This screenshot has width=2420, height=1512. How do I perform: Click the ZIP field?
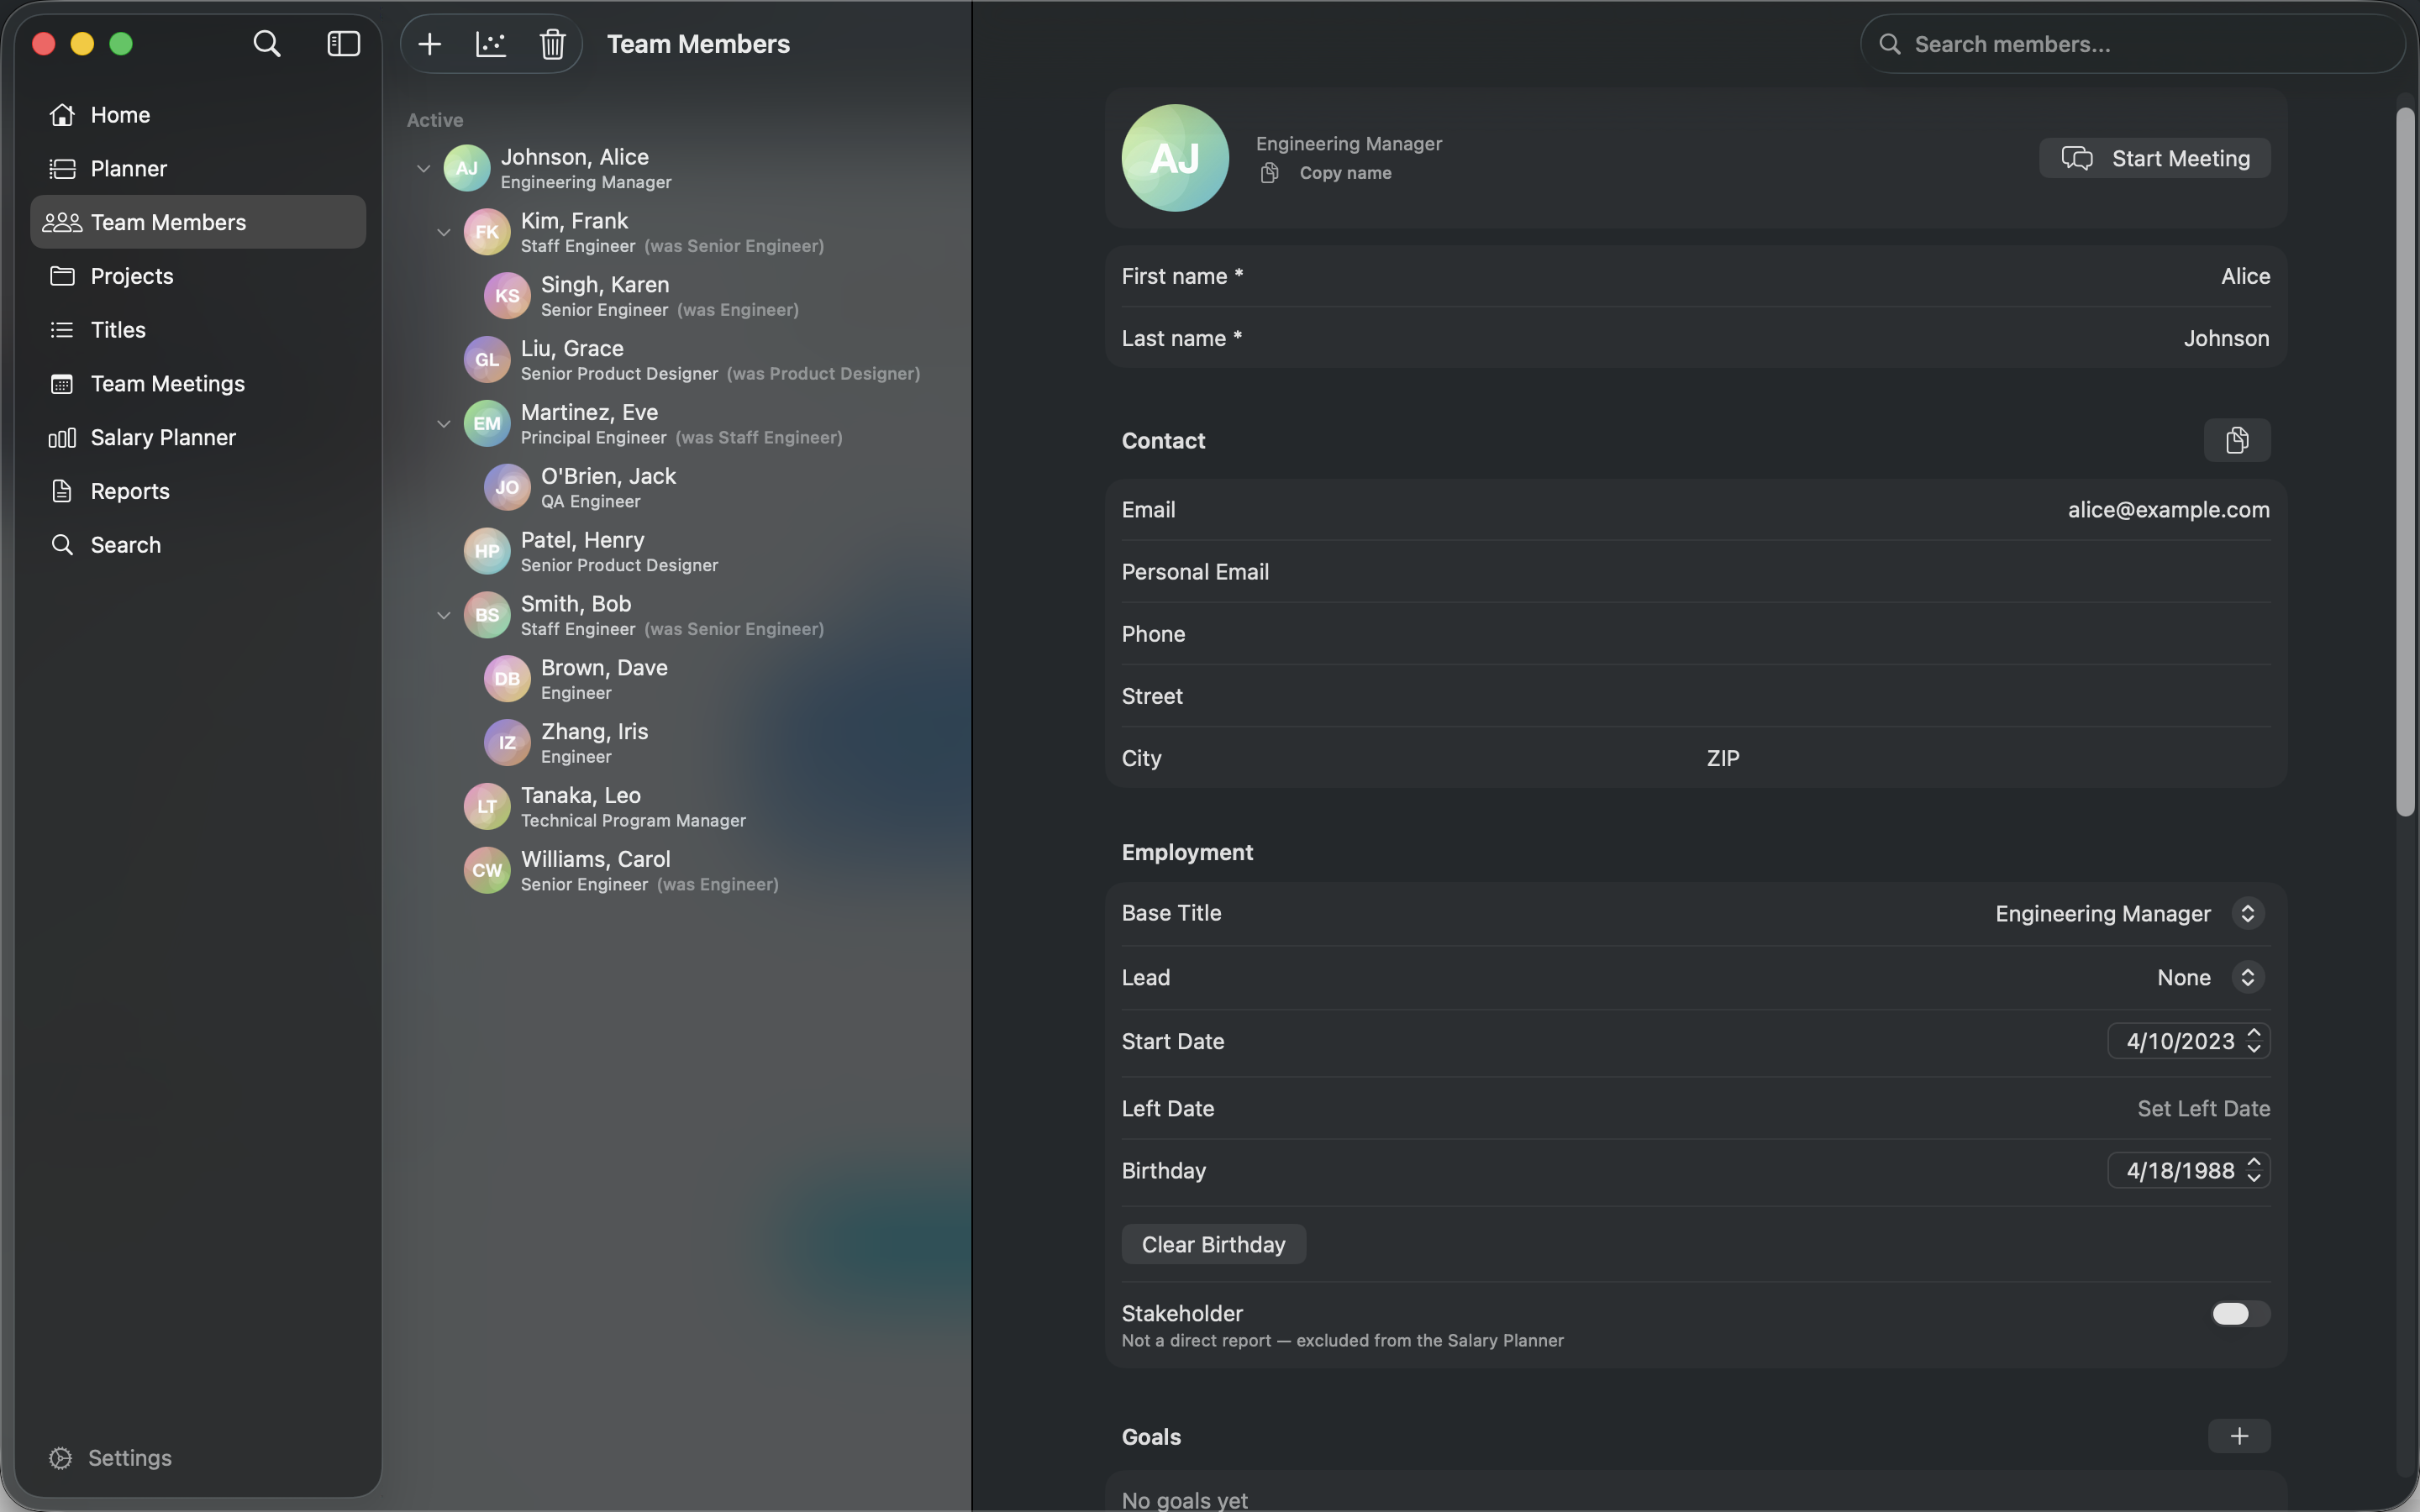(x=1990, y=758)
